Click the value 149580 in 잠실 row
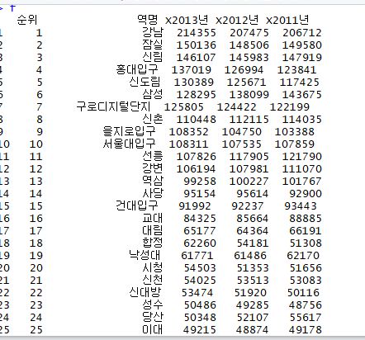The height and width of the screenshot is (340, 365). [302, 45]
